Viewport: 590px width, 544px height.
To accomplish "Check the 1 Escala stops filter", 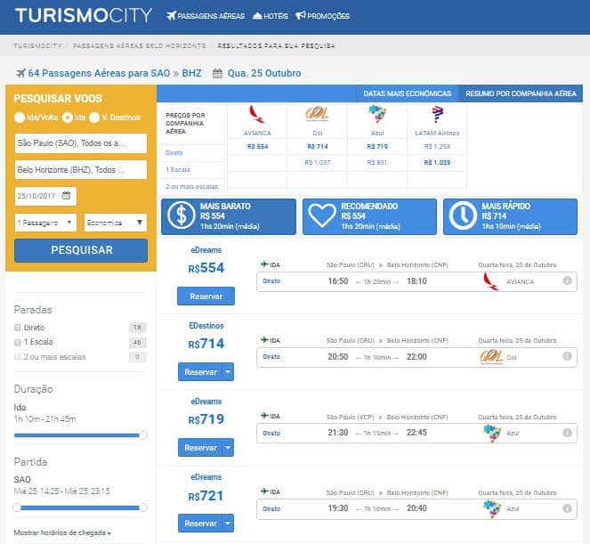I will pos(17,342).
